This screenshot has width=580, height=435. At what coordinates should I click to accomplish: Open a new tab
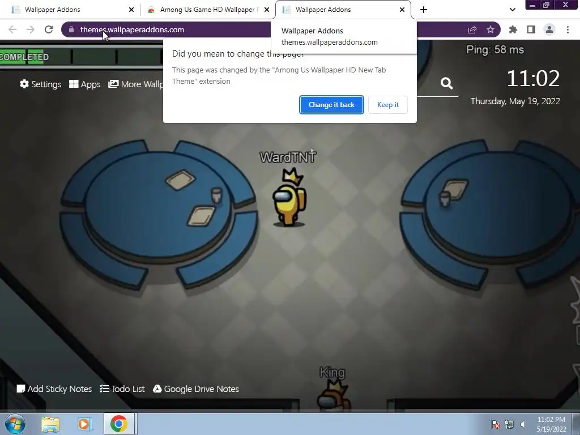pyautogui.click(x=424, y=10)
